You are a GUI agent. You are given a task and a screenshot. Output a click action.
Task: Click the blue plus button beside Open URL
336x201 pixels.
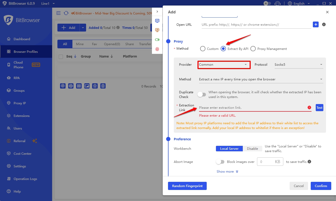pos(316,24)
